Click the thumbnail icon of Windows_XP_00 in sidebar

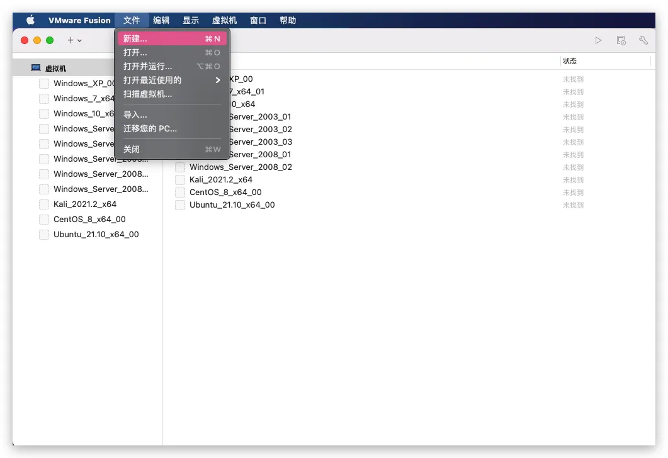point(44,84)
